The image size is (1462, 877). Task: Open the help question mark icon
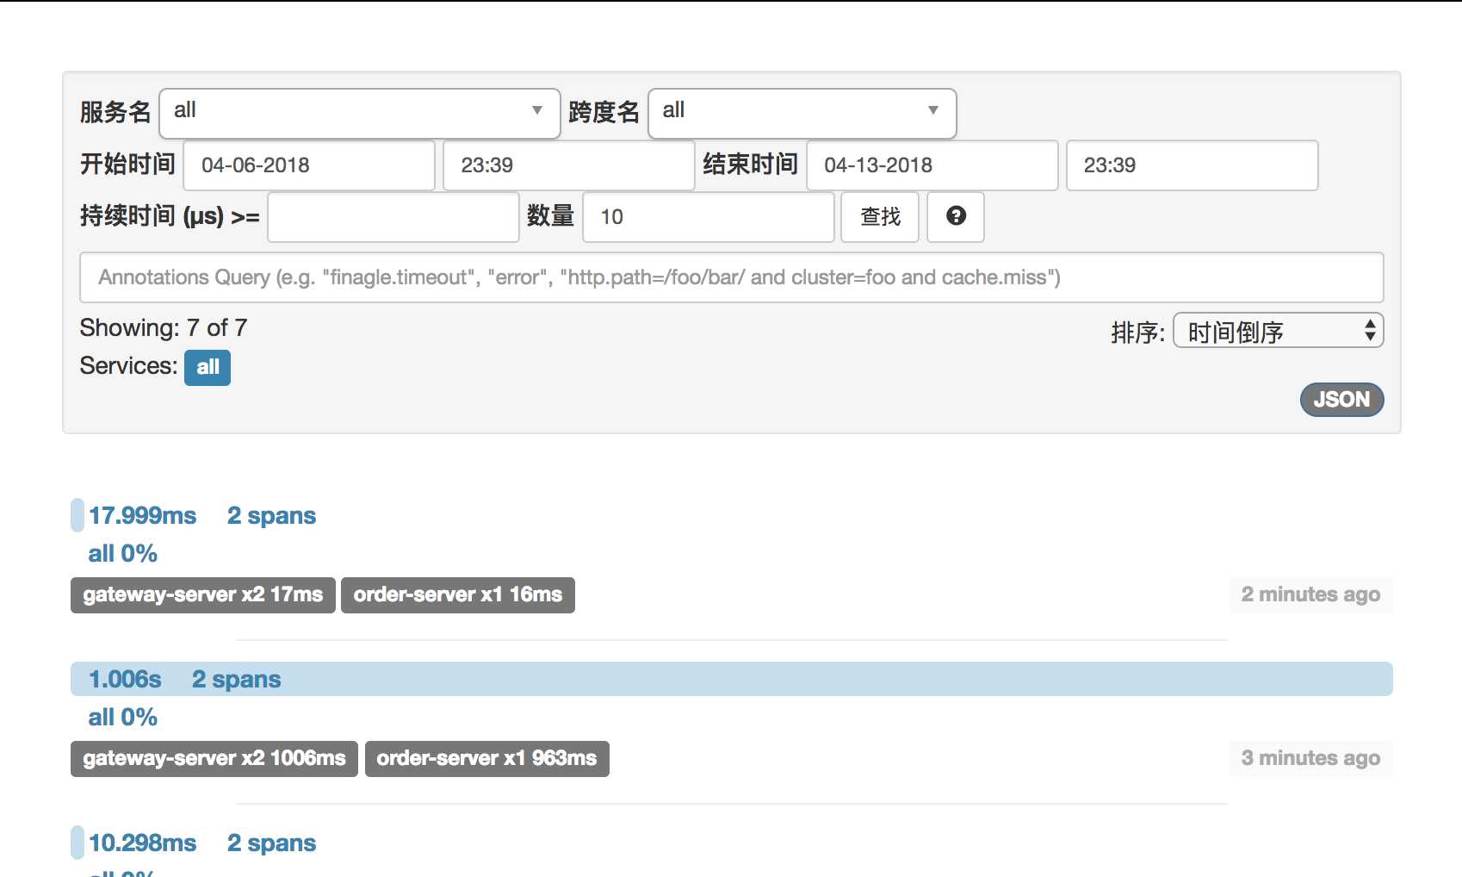[x=956, y=216]
